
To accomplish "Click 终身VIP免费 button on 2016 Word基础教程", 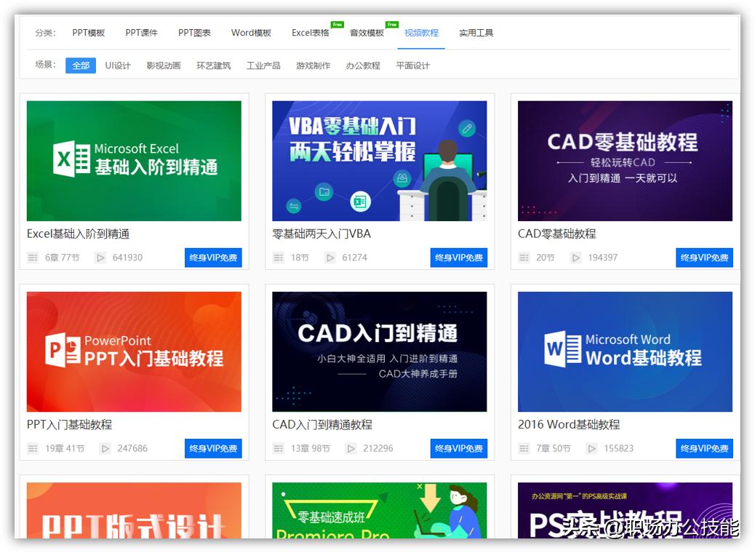I will click(704, 448).
